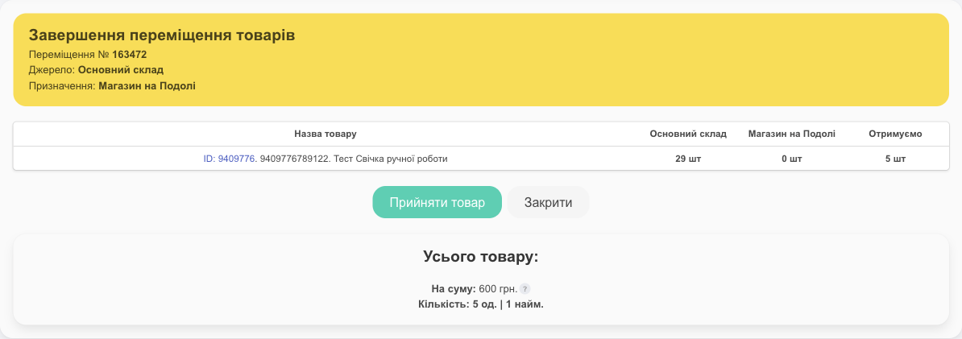Select the Основний склад column header
This screenshot has width=962, height=339.
(688, 134)
